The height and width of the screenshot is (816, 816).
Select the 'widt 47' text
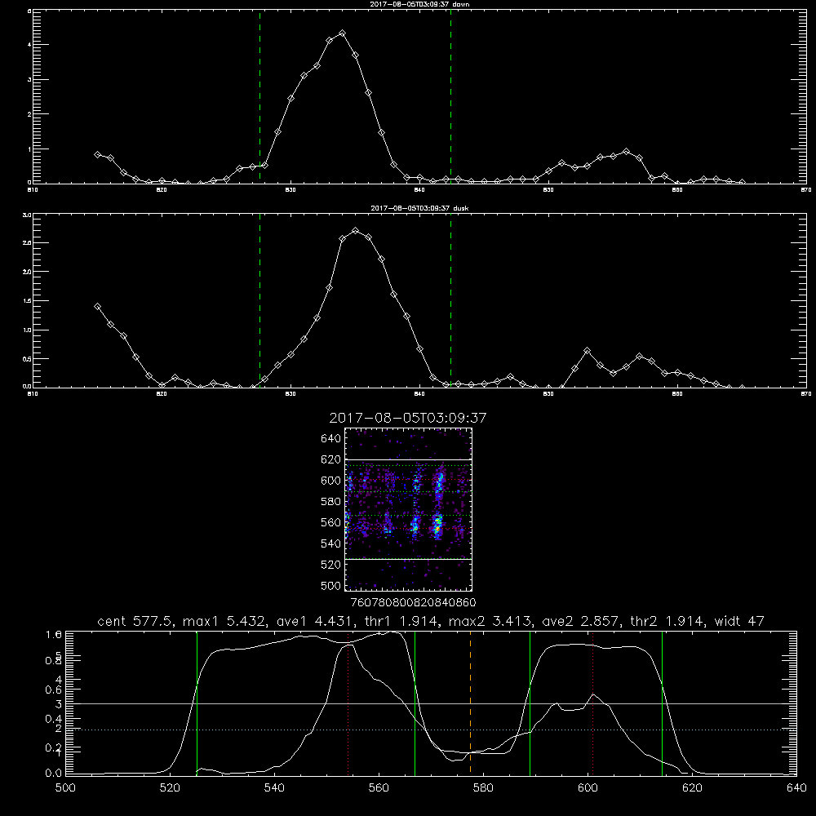[x=739, y=621]
